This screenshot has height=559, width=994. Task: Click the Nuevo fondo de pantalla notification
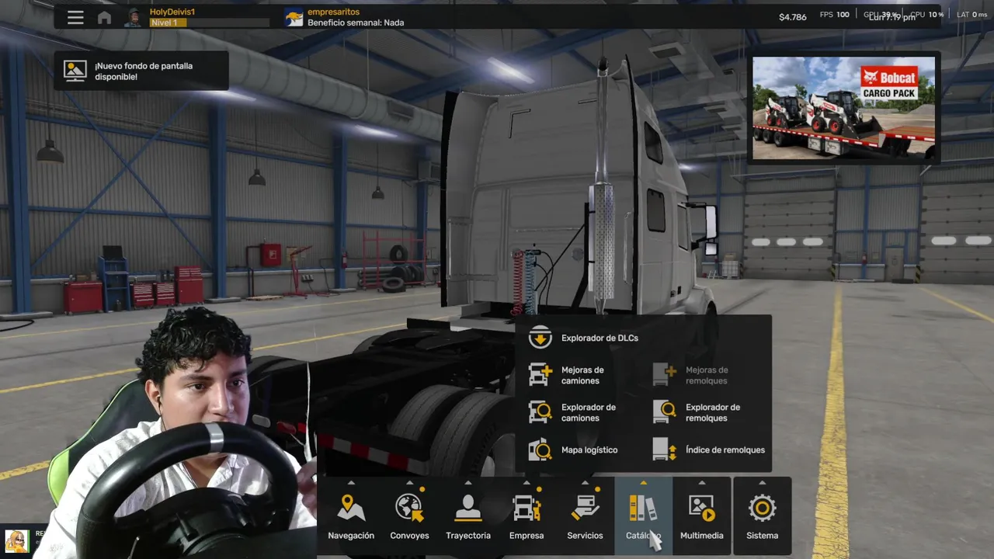click(141, 71)
